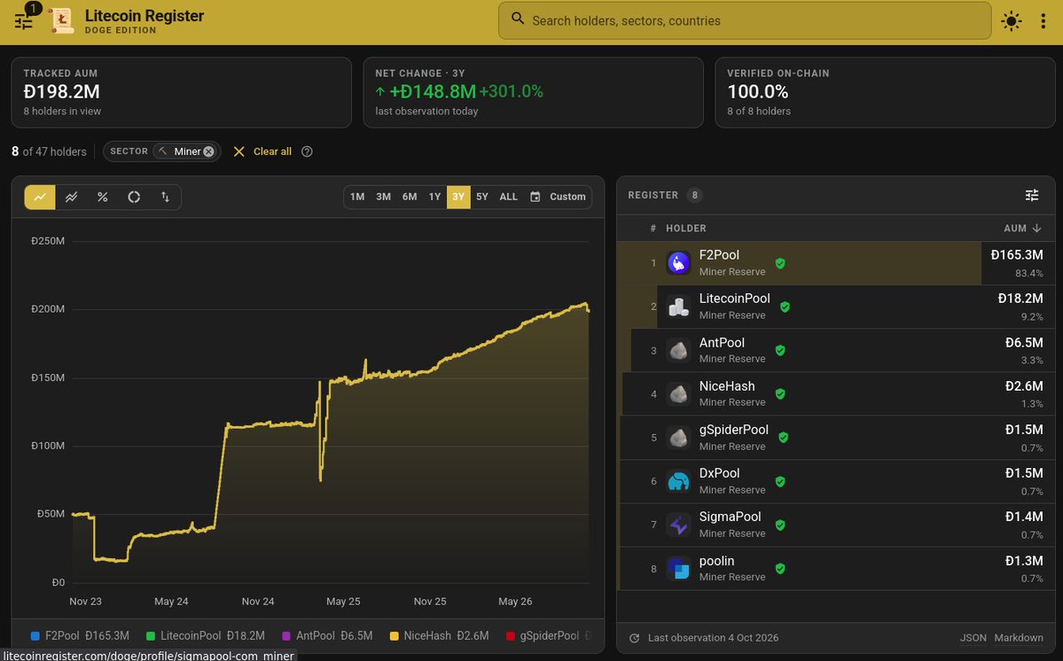Viewport: 1063px width, 661px height.
Task: Export register as JSON
Action: tap(973, 638)
